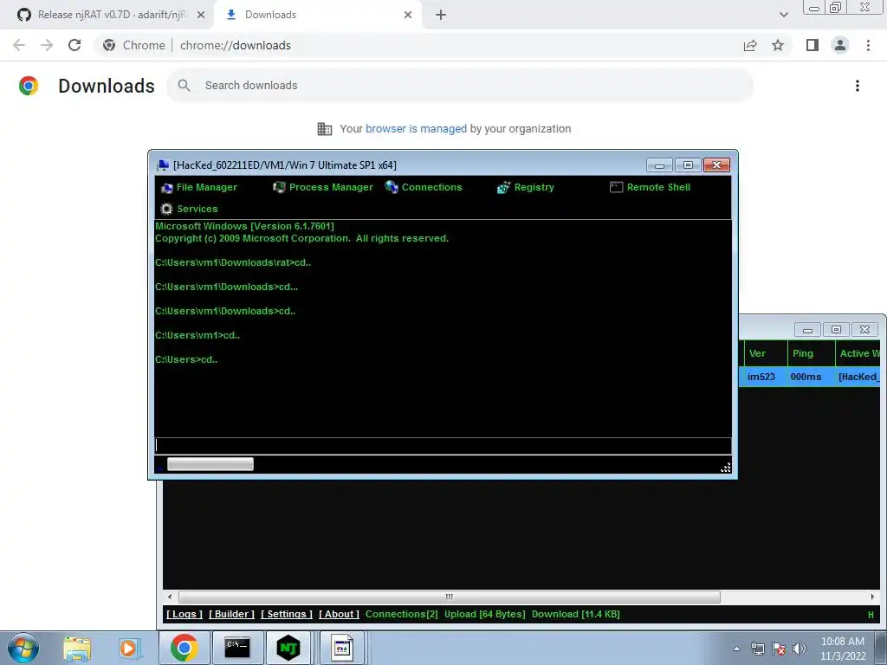Screen dimensions: 887x665
Task: Click the Download [11.4 KB] status text
Action: [x=576, y=614]
